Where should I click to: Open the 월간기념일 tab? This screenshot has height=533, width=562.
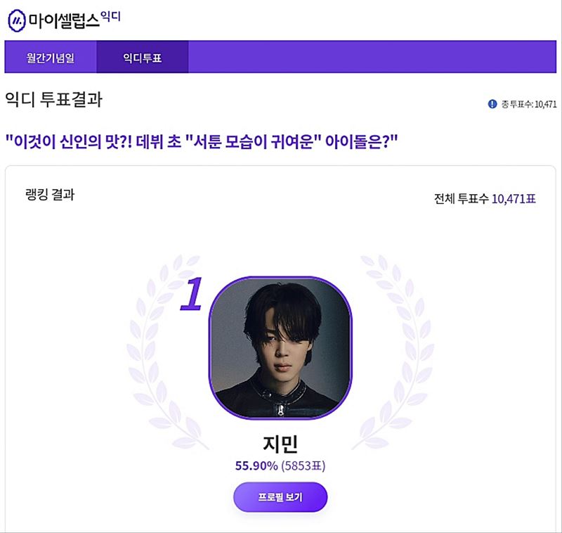pos(51,58)
